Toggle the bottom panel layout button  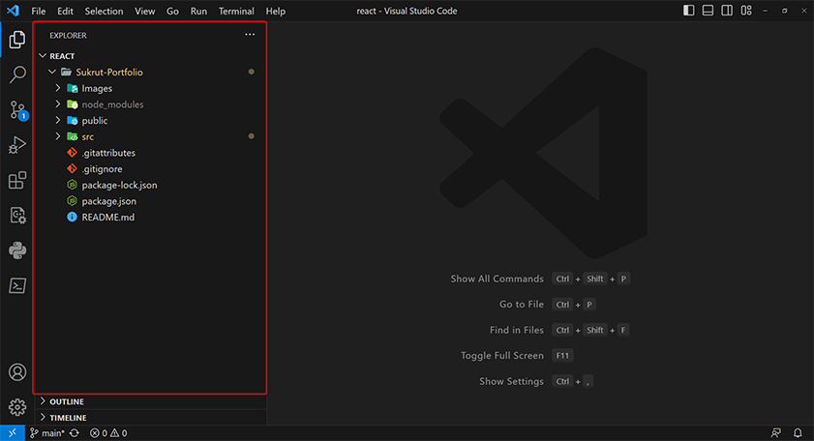[x=708, y=11]
